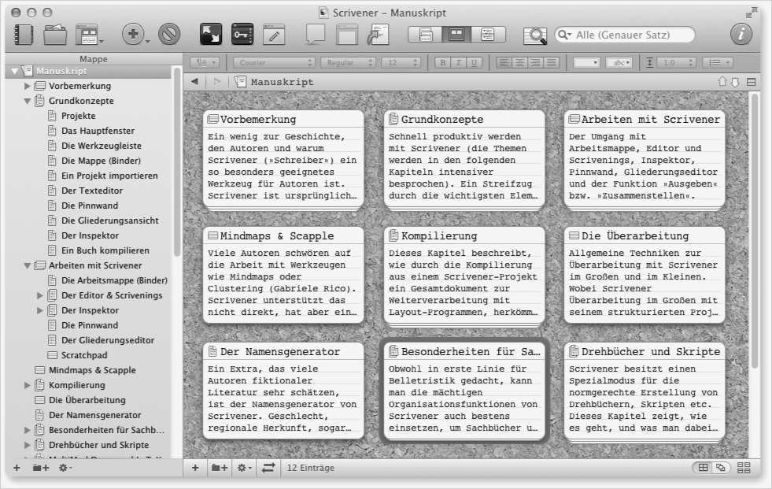Image resolution: width=772 pixels, height=489 pixels.
Task: Navigate to previous document up arrow
Action: tap(722, 82)
